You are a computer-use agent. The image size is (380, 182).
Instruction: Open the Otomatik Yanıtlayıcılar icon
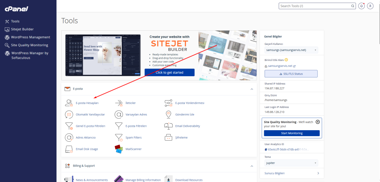69,115
